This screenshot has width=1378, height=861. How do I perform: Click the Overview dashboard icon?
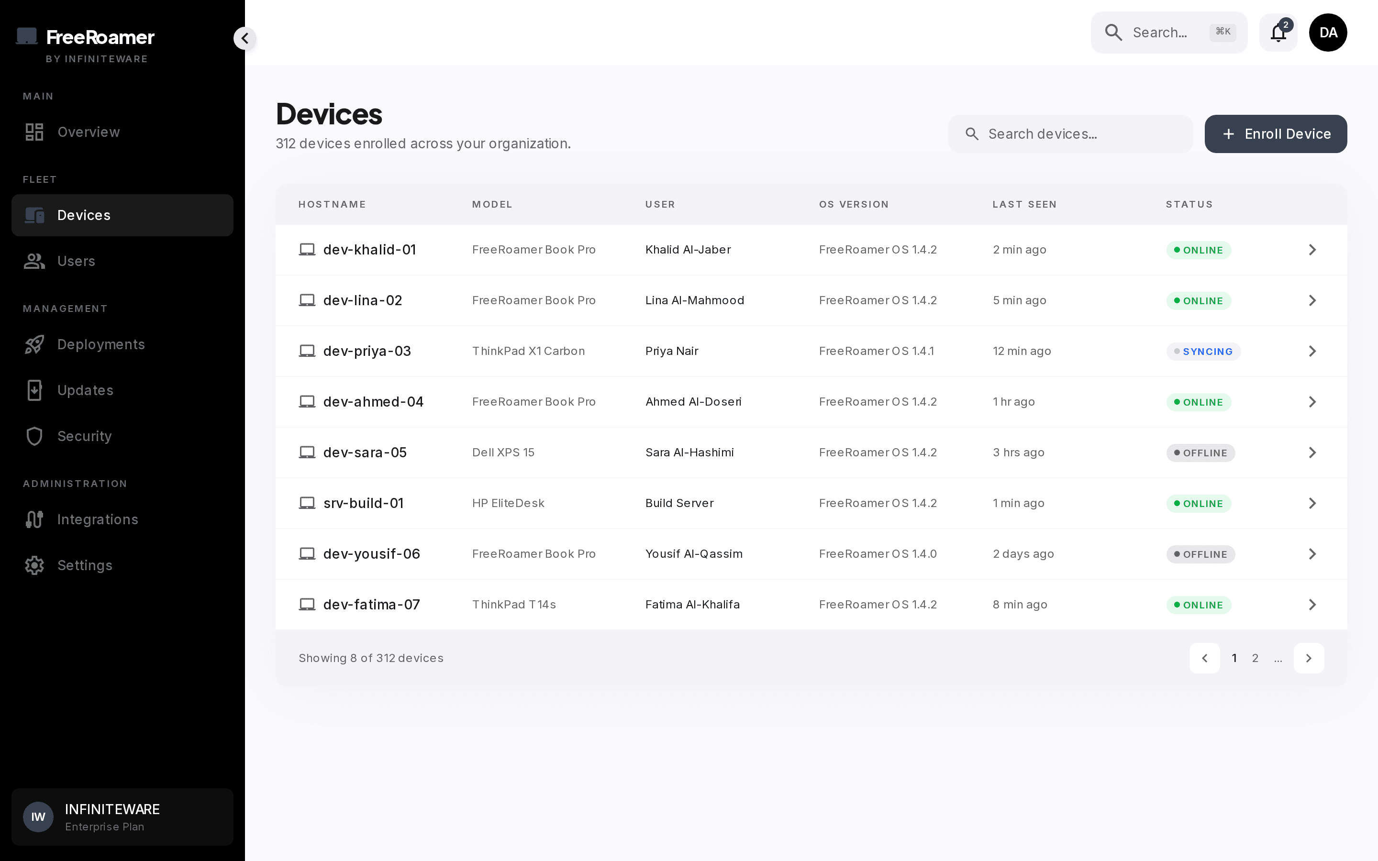tap(34, 132)
